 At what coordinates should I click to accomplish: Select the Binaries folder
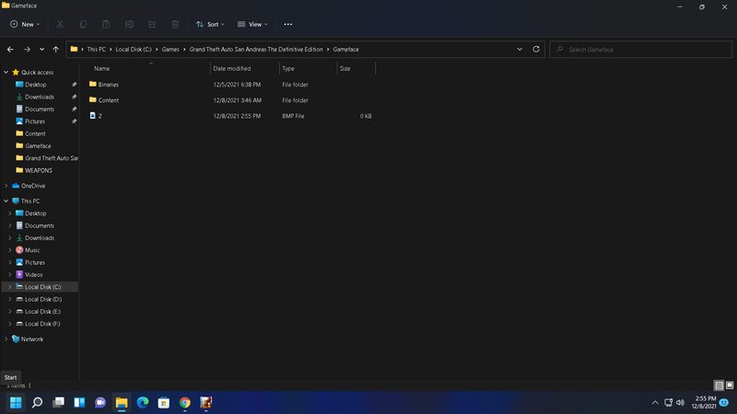pos(108,85)
